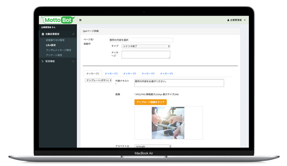Collapse the 自動応答設定 chevron

73,34
